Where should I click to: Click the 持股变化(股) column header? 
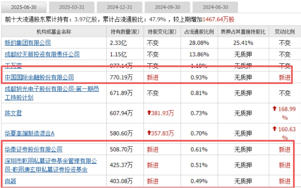click(x=162, y=32)
